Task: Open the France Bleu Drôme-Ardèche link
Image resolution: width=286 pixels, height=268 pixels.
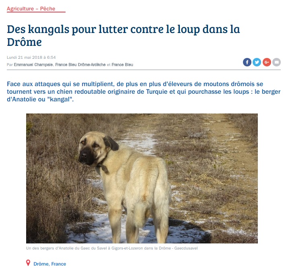Action: (x=80, y=64)
